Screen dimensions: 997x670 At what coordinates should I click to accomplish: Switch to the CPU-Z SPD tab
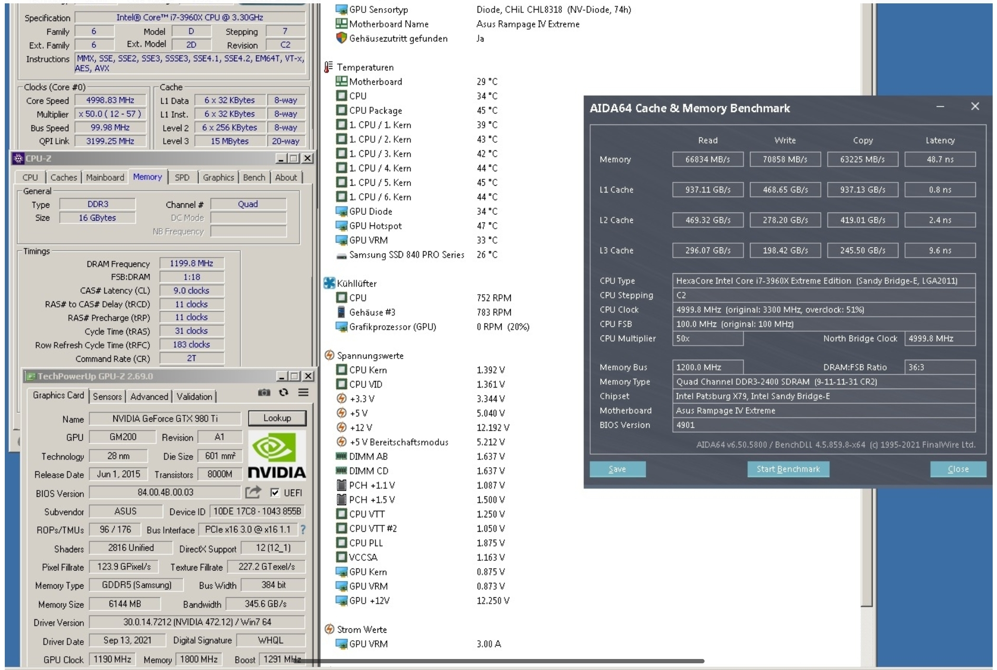(182, 177)
